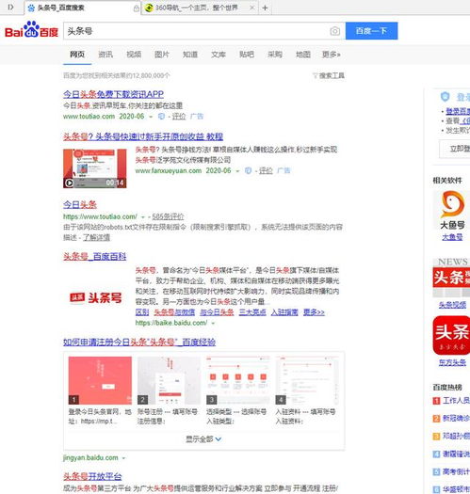Click 评价 link under fanxueyuan.com result
This screenshot has height=494, width=470.
266,170
